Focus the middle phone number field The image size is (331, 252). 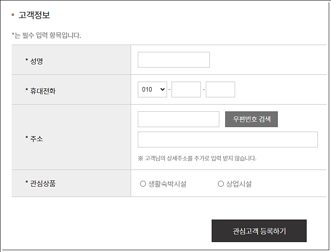pyautogui.click(x=186, y=90)
